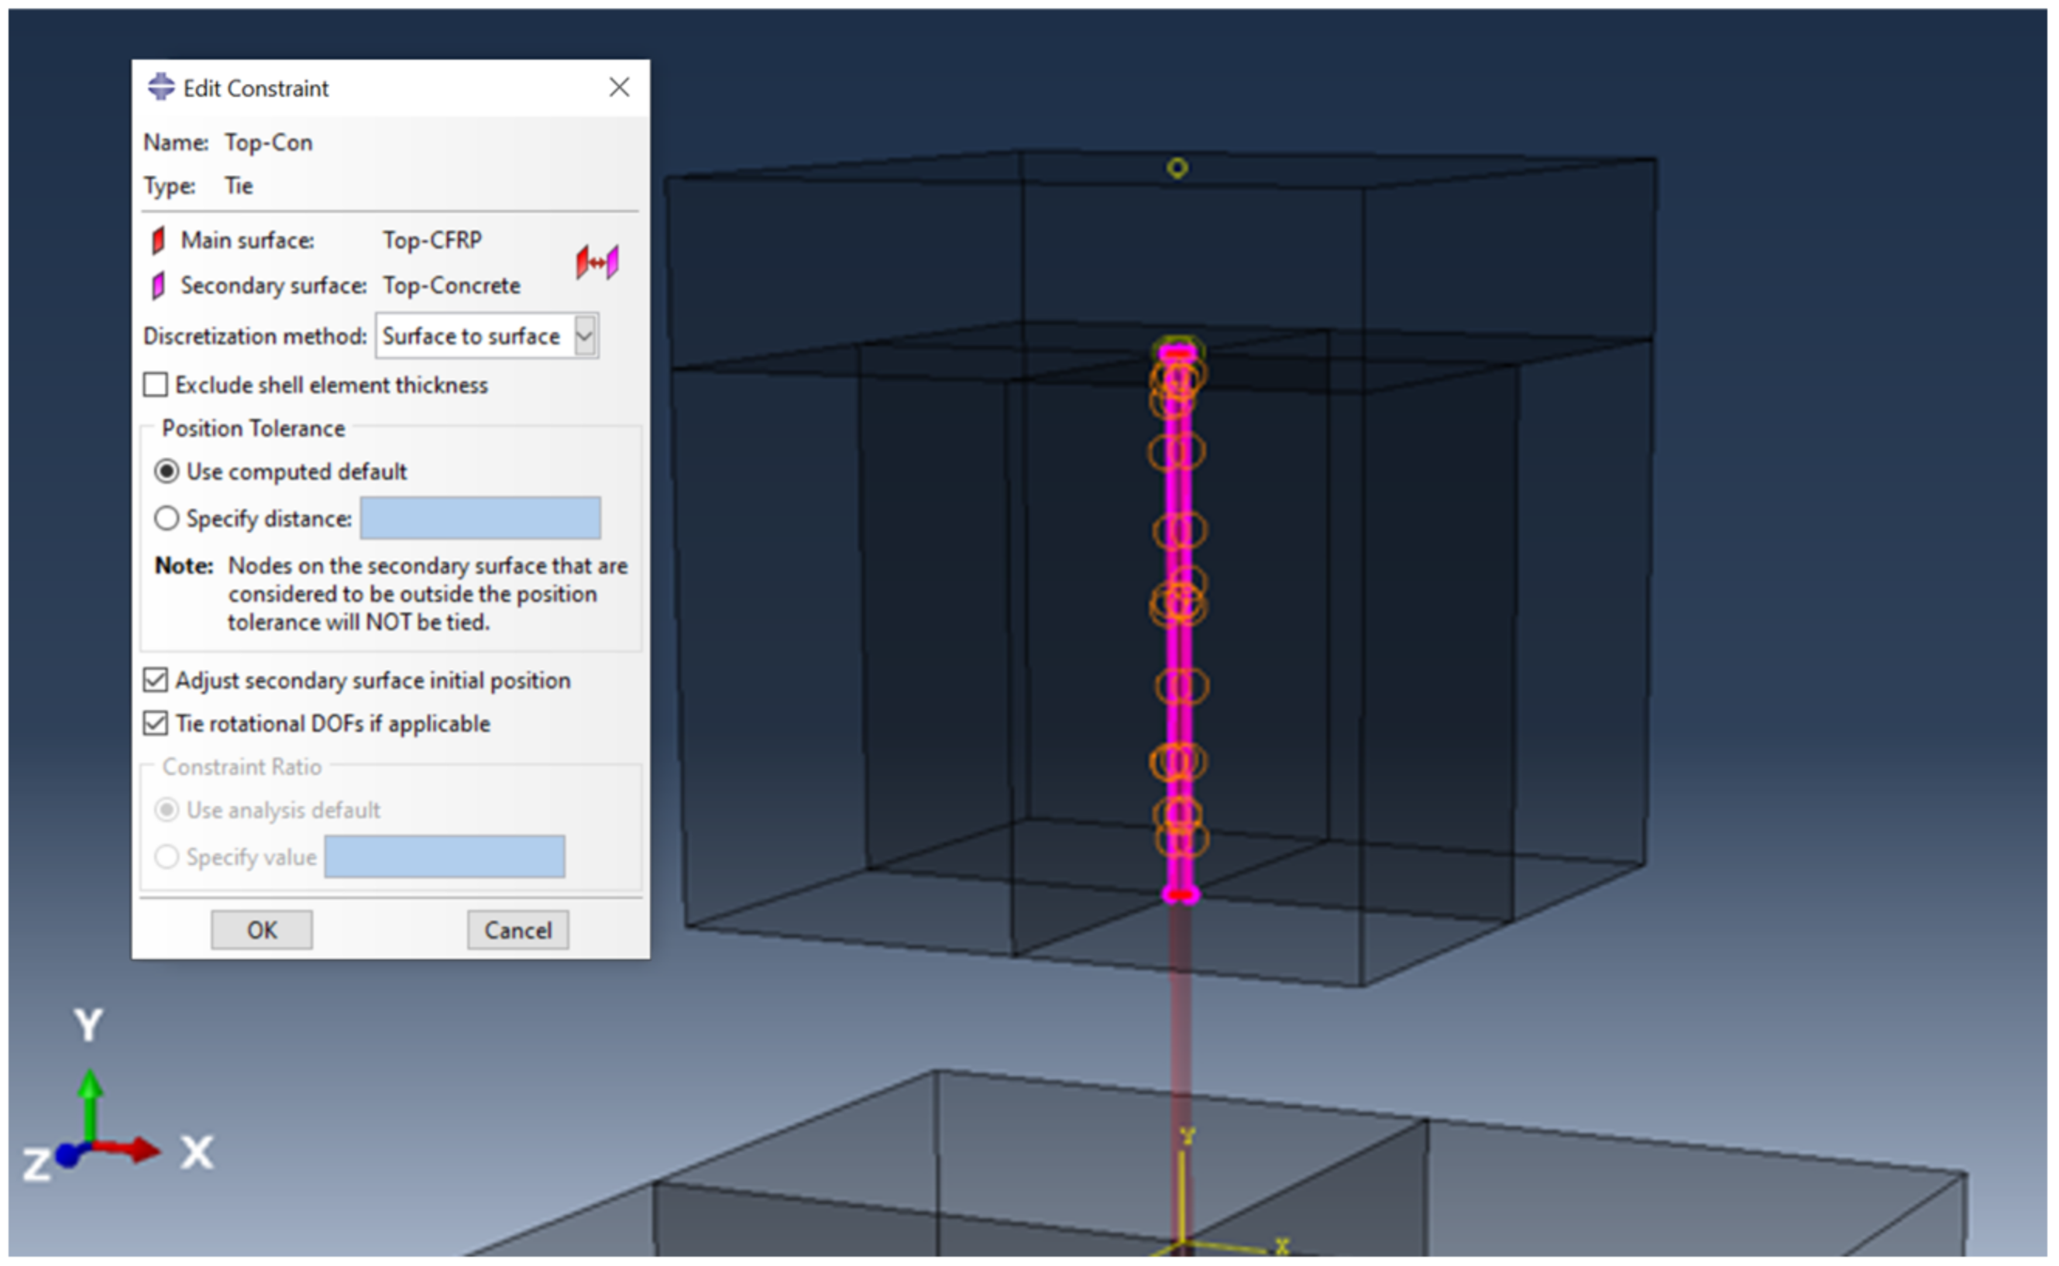The width and height of the screenshot is (2059, 1266).
Task: Click the red Main surface edit icon
Action: [157, 241]
